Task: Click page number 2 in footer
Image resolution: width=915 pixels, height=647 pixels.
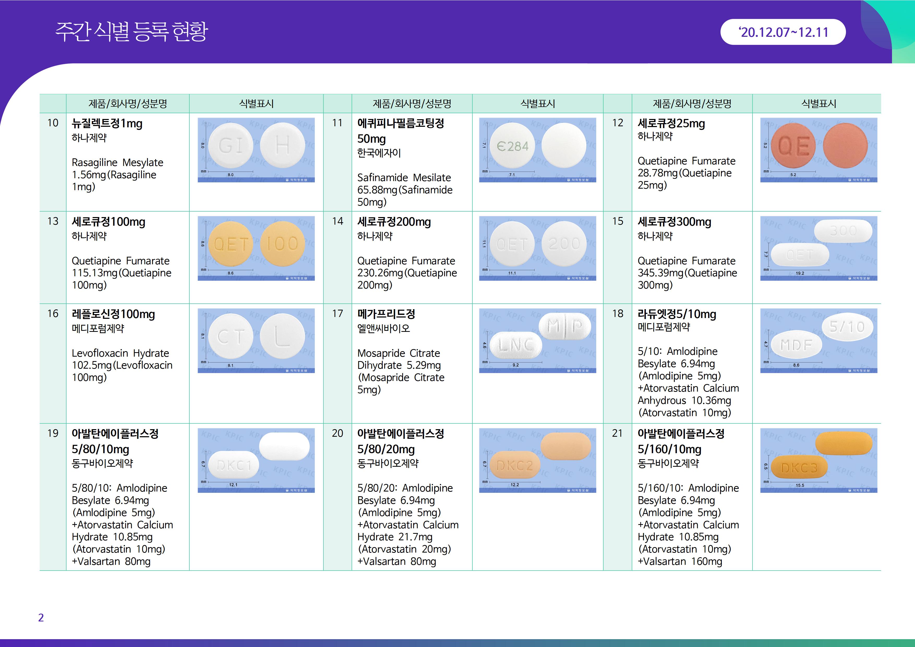Action: pos(41,618)
